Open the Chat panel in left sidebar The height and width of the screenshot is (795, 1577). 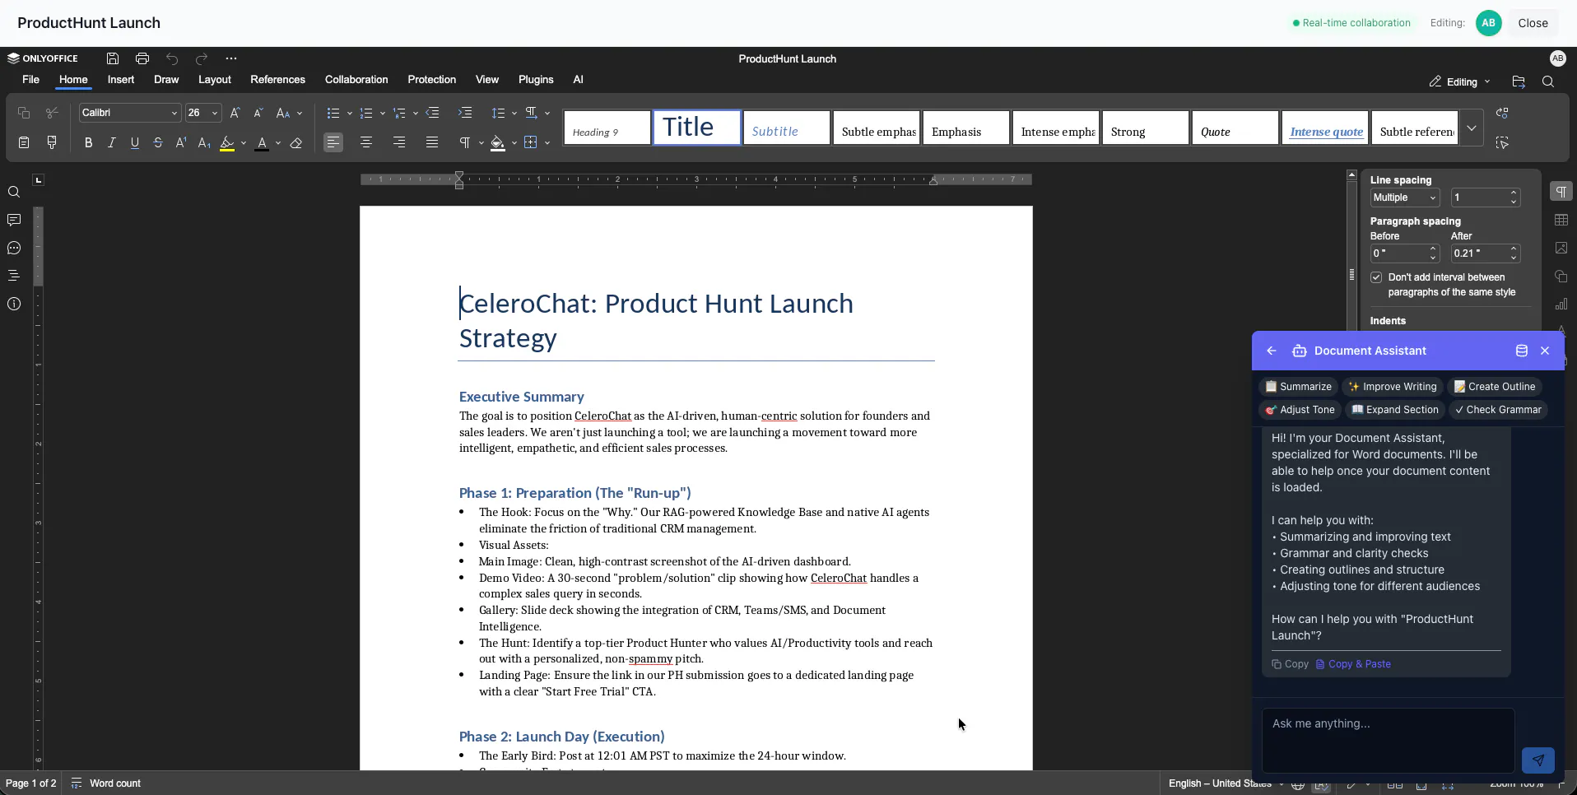(14, 249)
